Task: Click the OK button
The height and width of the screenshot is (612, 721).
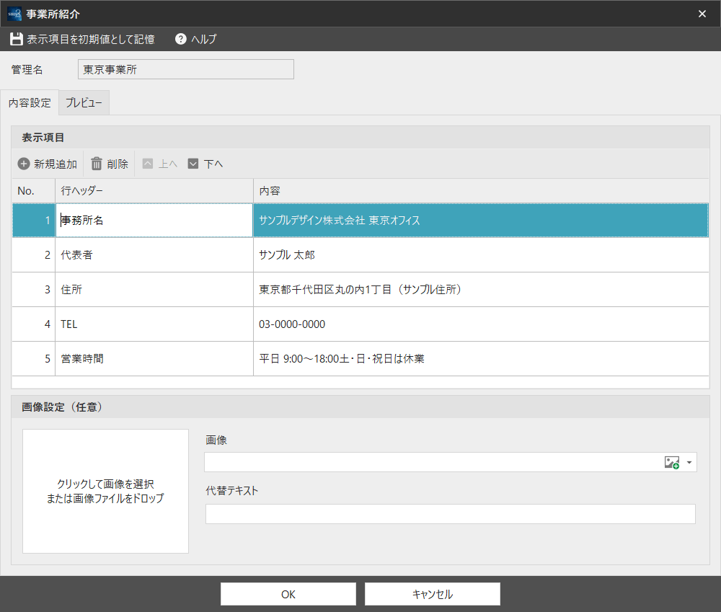Action: [288, 594]
